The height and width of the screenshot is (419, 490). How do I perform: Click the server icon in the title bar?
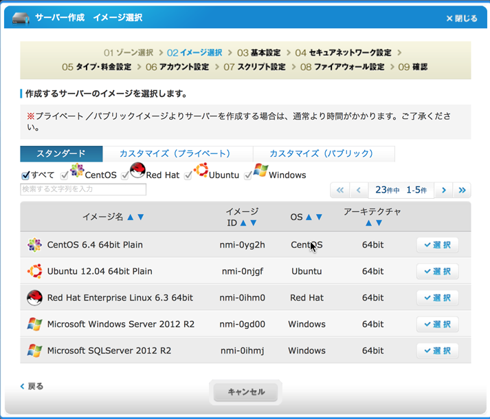(21, 18)
